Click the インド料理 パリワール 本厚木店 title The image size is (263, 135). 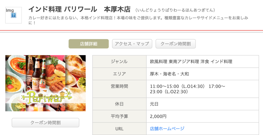79,9
